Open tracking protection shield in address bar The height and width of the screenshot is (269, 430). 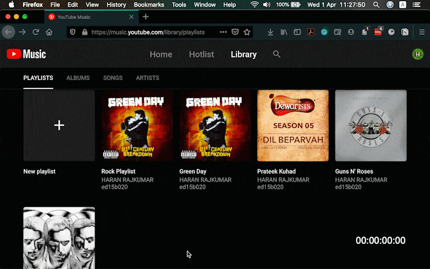click(x=73, y=32)
